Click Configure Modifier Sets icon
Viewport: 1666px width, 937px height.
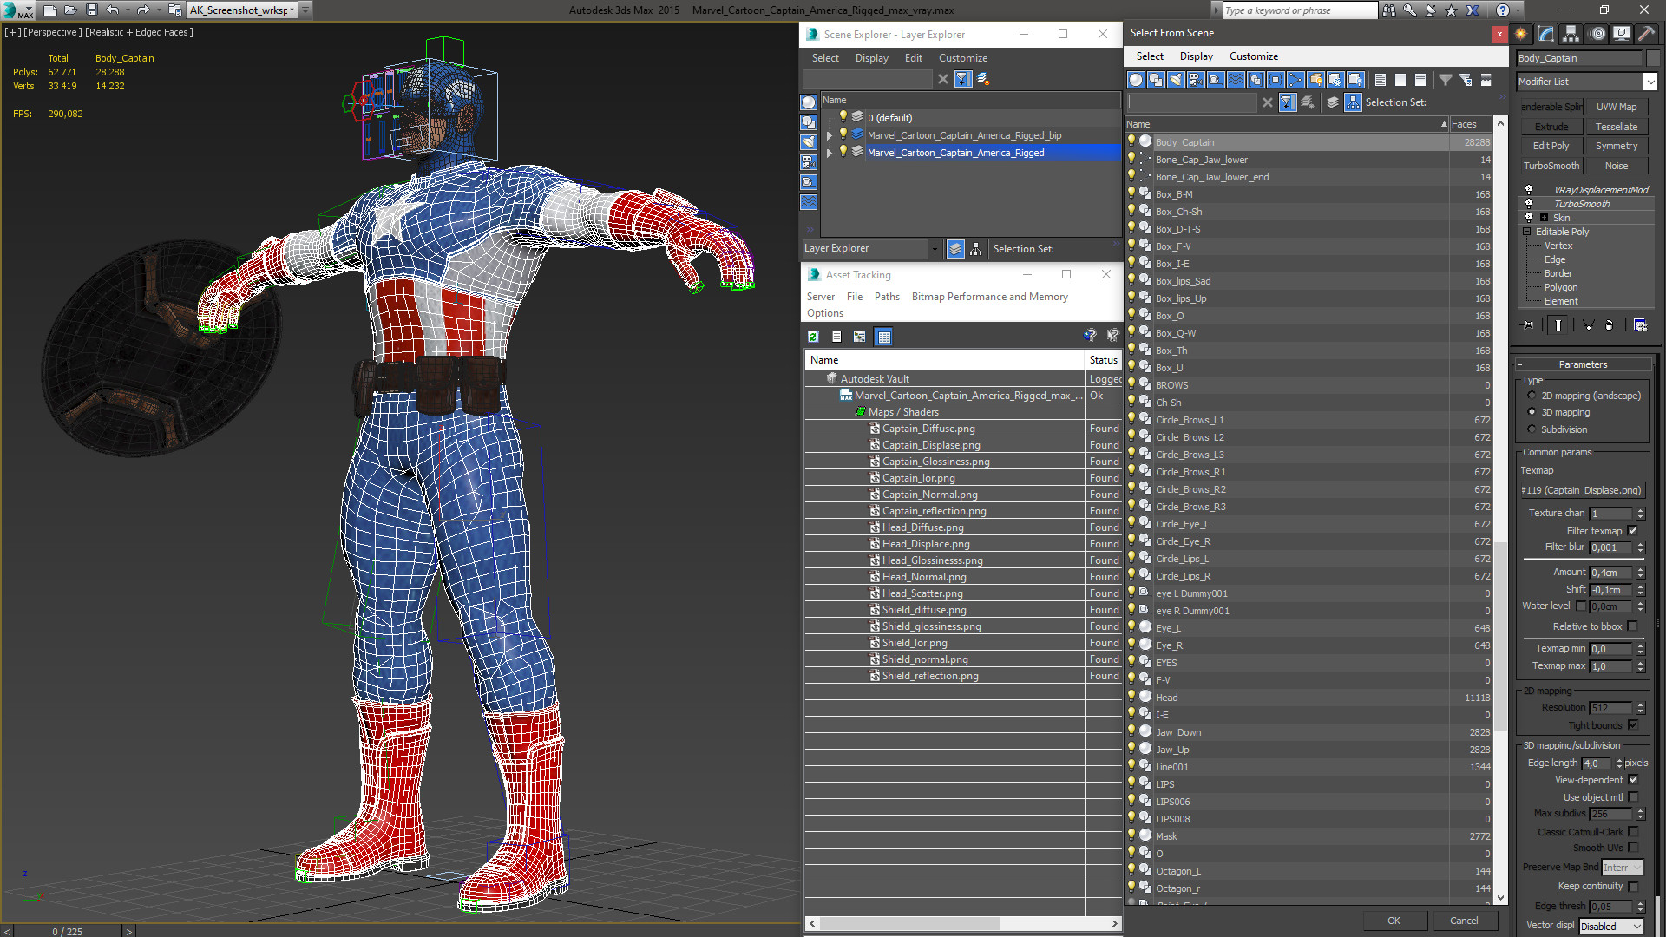[x=1640, y=324]
